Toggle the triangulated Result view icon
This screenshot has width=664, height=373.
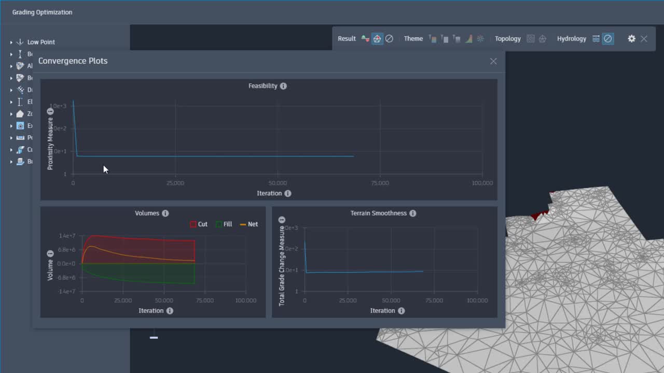click(377, 39)
